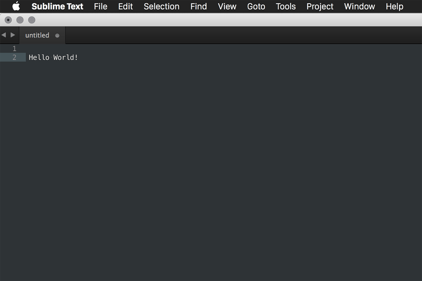Open the Apple menu
The height and width of the screenshot is (281, 422).
[x=16, y=6]
